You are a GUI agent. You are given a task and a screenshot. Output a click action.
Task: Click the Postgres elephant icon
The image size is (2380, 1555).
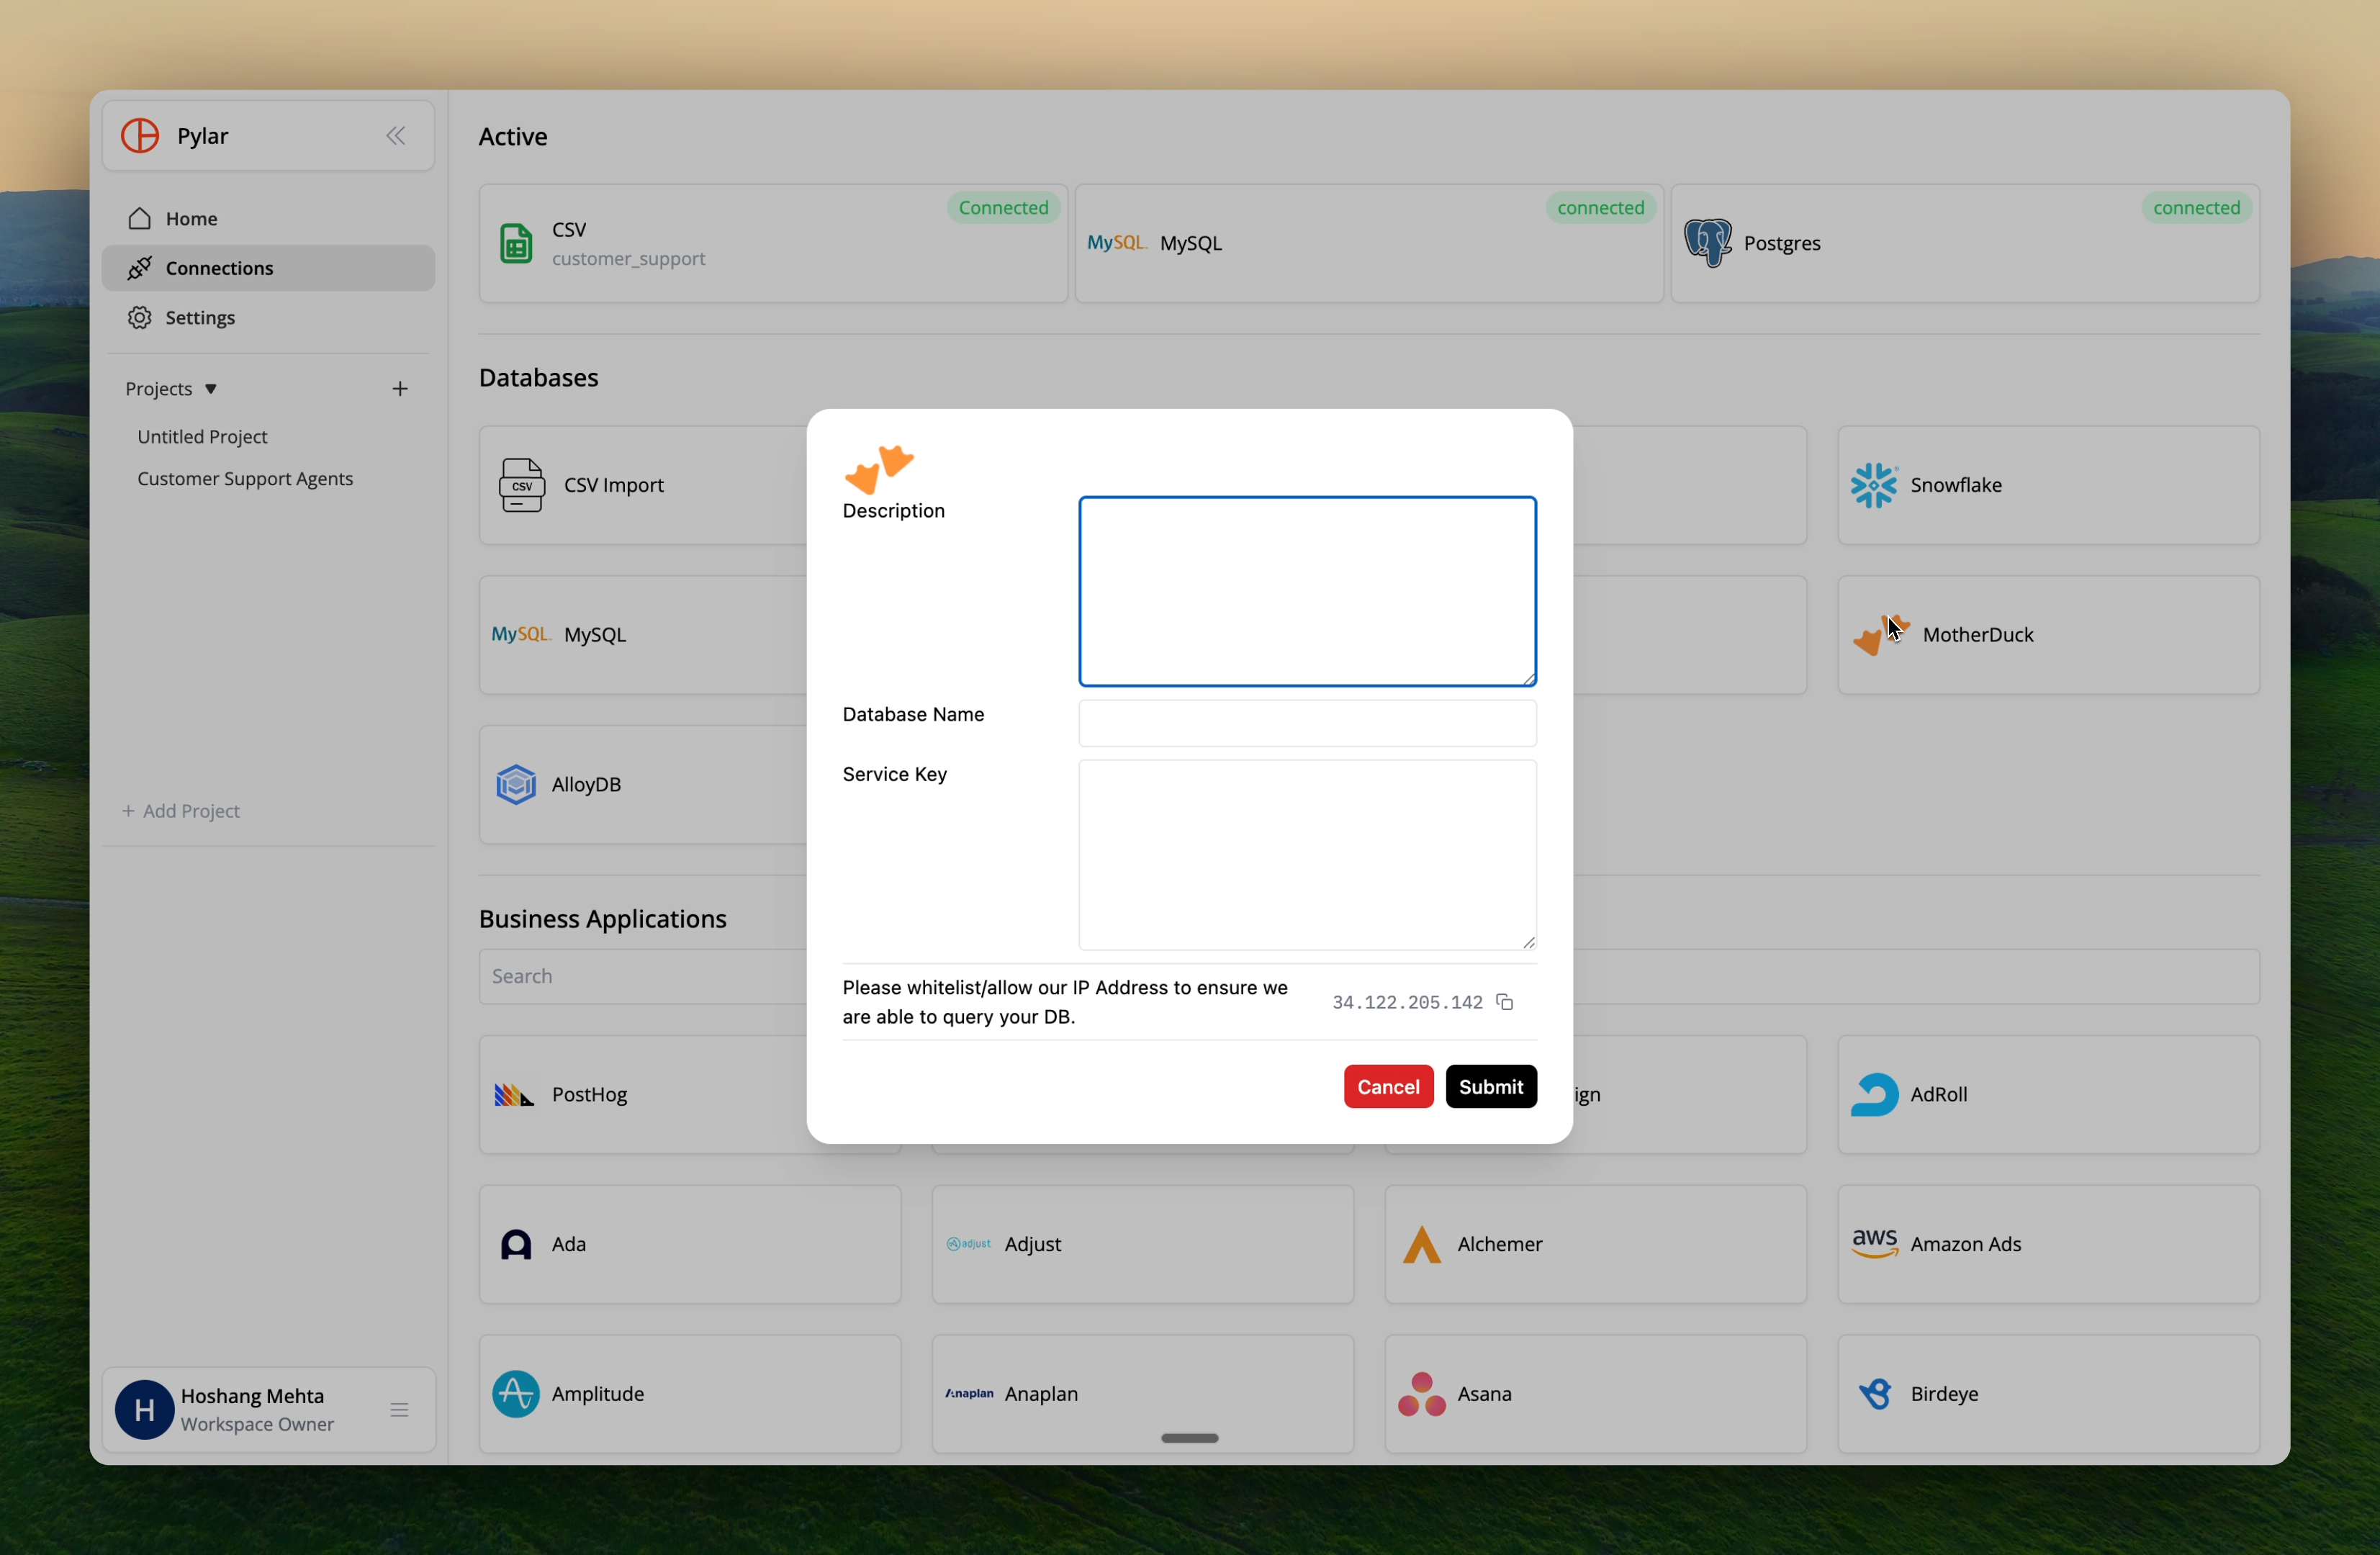[x=1710, y=242]
